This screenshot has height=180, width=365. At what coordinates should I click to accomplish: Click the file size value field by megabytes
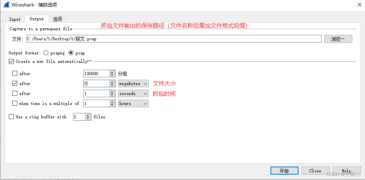96,83
